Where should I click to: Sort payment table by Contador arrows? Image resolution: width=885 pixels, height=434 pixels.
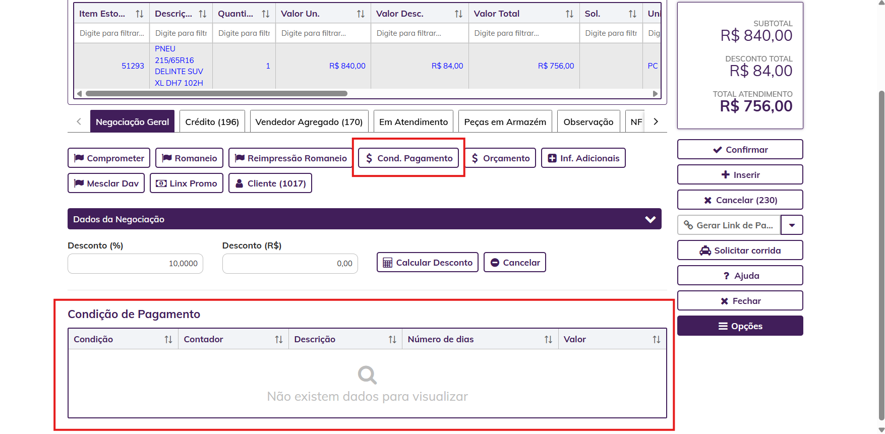tap(279, 340)
